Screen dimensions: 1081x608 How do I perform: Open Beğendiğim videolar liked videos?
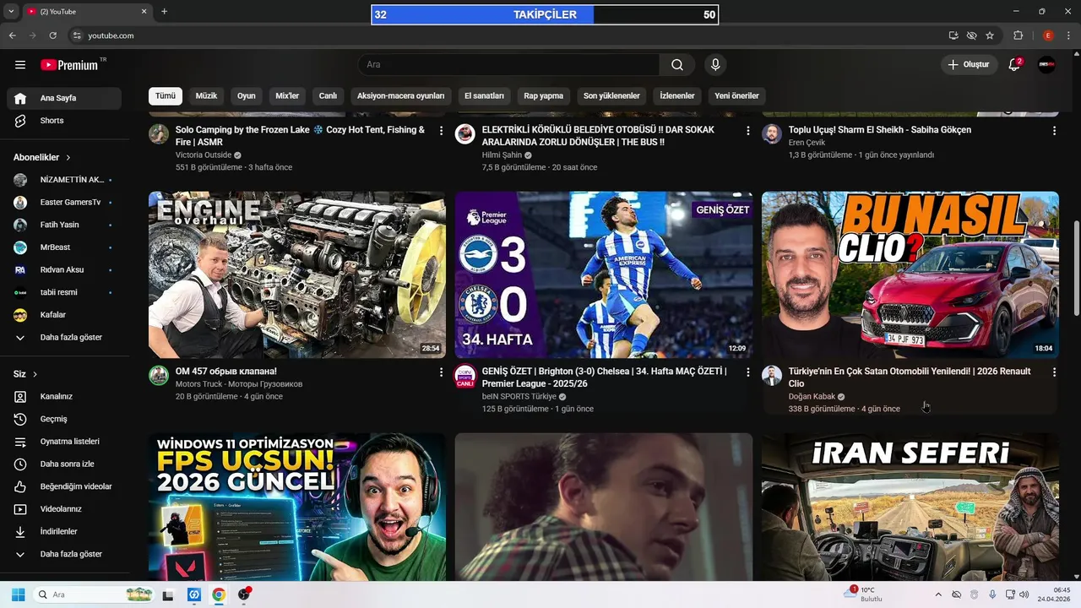(64, 486)
